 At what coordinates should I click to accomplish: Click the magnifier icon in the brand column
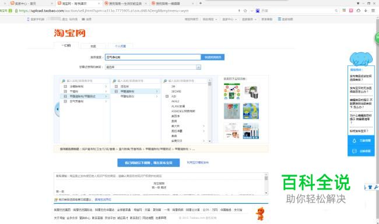click(x=165, y=81)
